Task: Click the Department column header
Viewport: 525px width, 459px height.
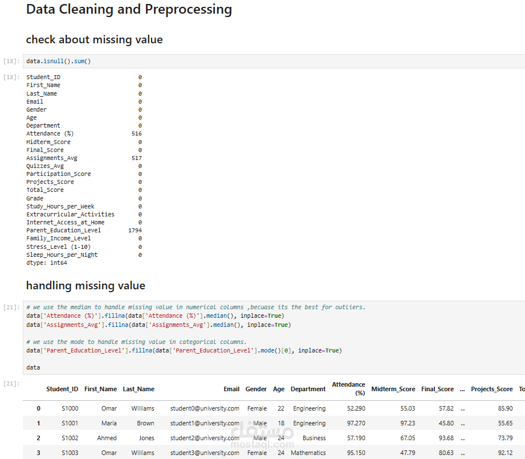Action: (308, 390)
